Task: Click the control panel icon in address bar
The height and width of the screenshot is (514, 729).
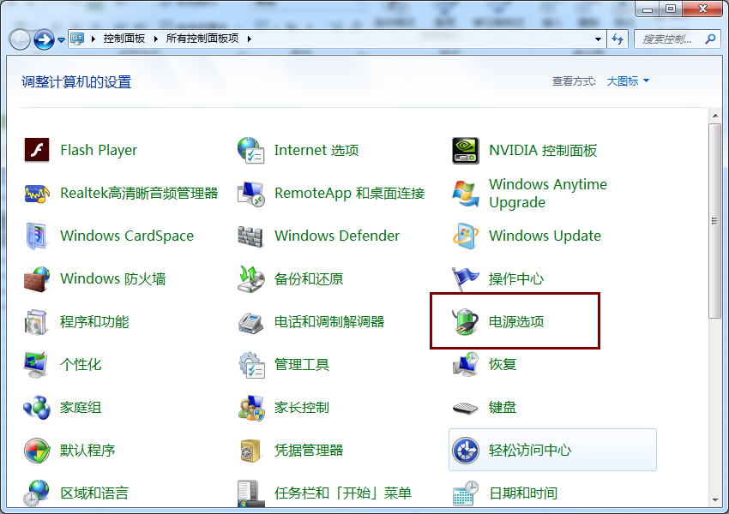Action: click(77, 39)
